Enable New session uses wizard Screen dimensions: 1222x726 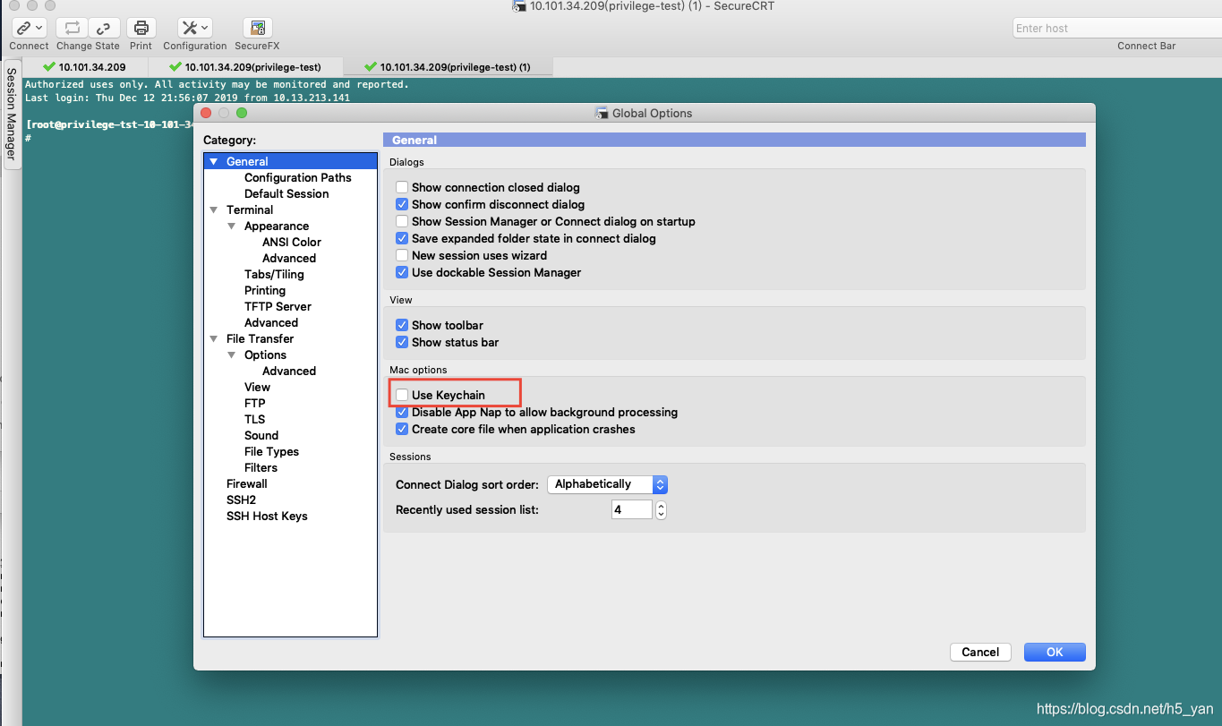(402, 255)
